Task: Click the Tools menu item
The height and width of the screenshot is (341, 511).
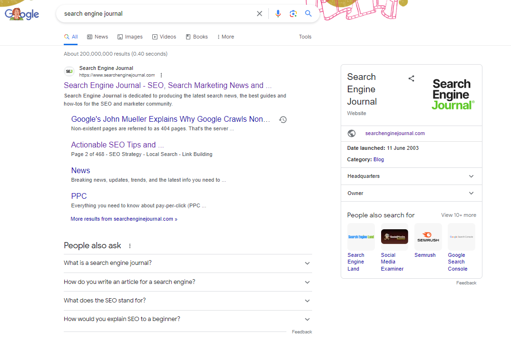Action: tap(305, 37)
